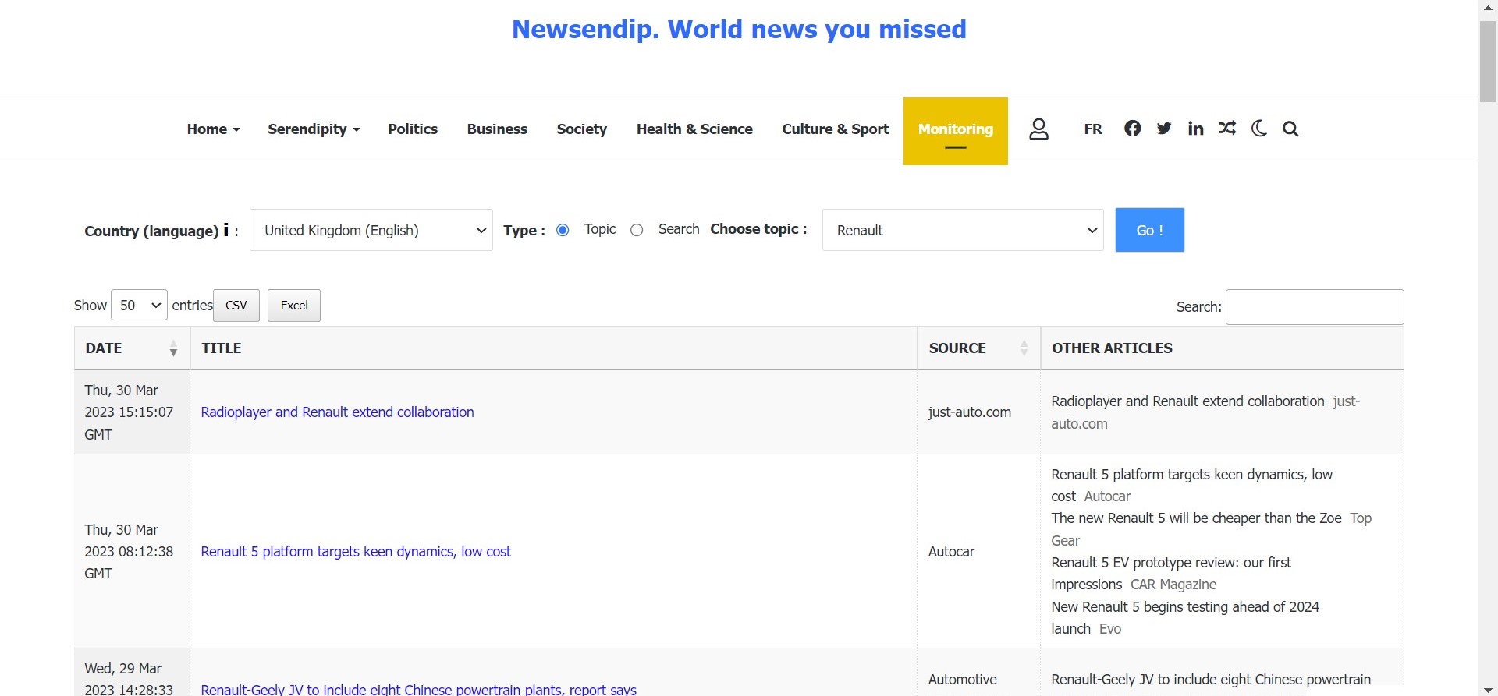Open Radioplayer and Renault article link

click(337, 412)
